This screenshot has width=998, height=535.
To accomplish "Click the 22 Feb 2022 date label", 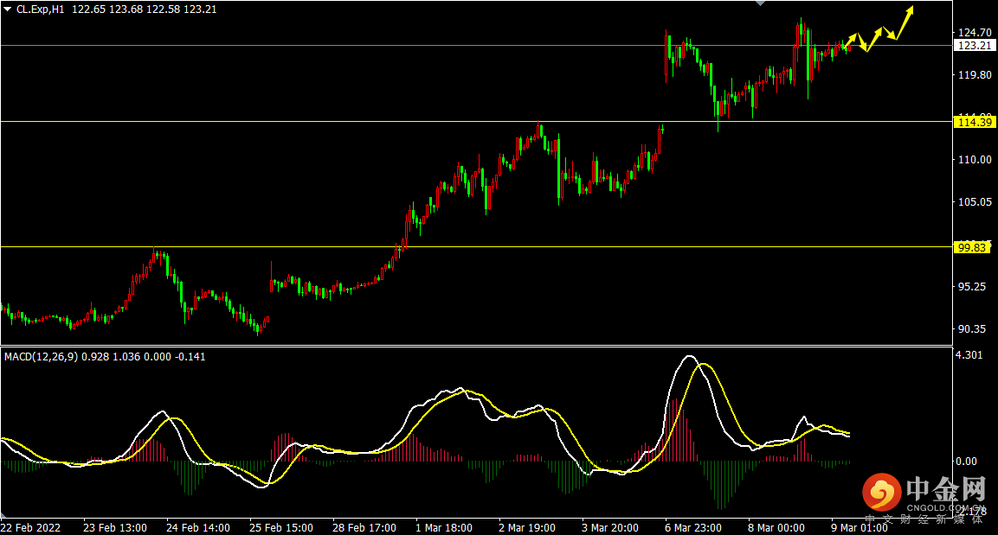I will click(30, 528).
